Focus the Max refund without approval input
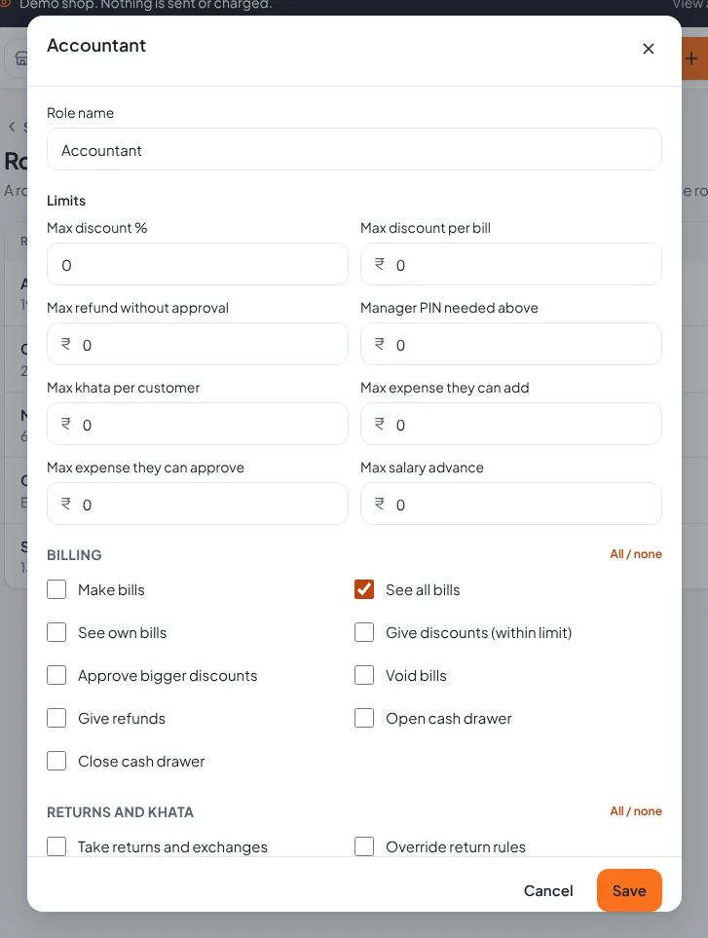 coord(198,345)
